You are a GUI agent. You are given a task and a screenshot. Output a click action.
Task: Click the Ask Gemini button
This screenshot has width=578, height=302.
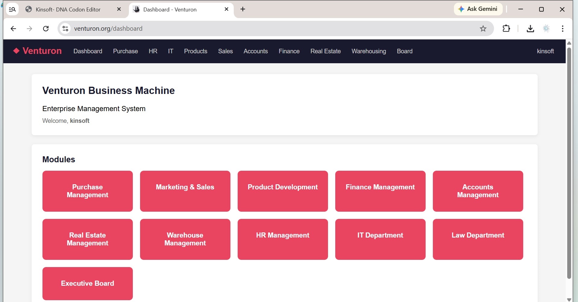tap(478, 9)
